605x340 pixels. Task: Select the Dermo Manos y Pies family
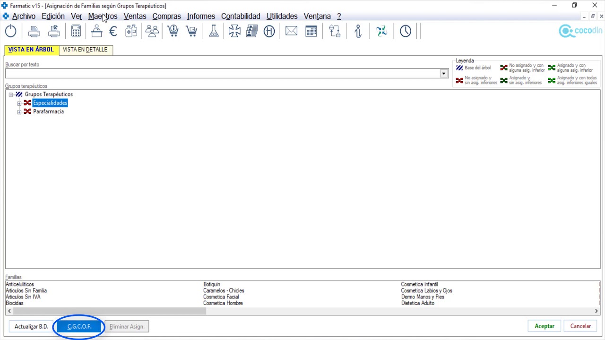click(423, 297)
